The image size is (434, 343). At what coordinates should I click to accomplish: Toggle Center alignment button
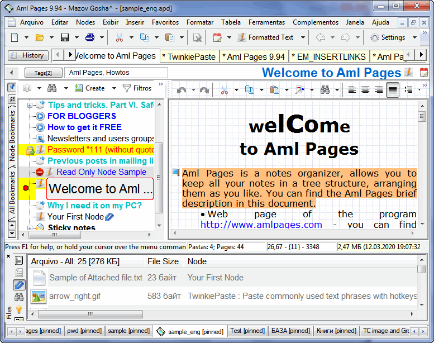(365, 90)
